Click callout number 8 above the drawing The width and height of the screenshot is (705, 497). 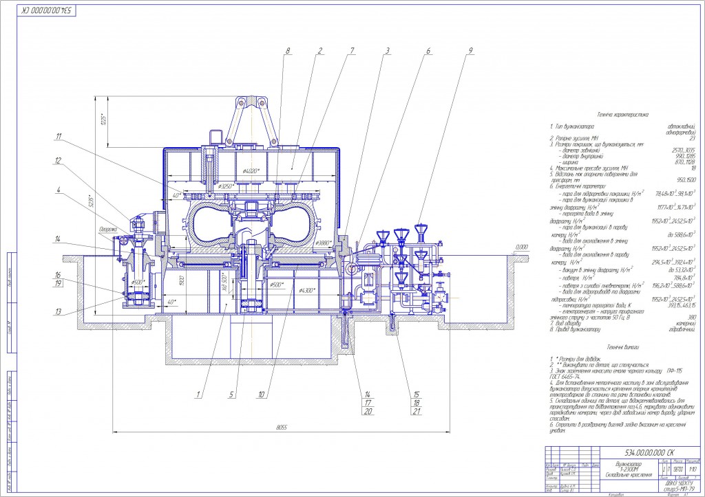[x=288, y=51]
